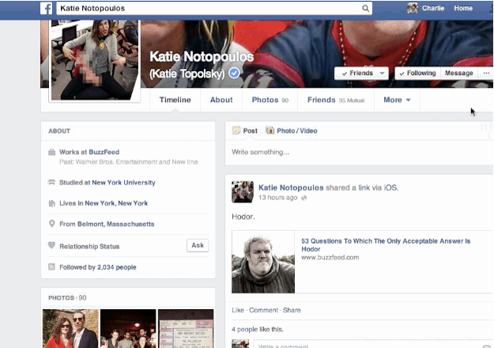Open the dark group photo thumbnail
Screen dimensions: 494x348
point(128,328)
